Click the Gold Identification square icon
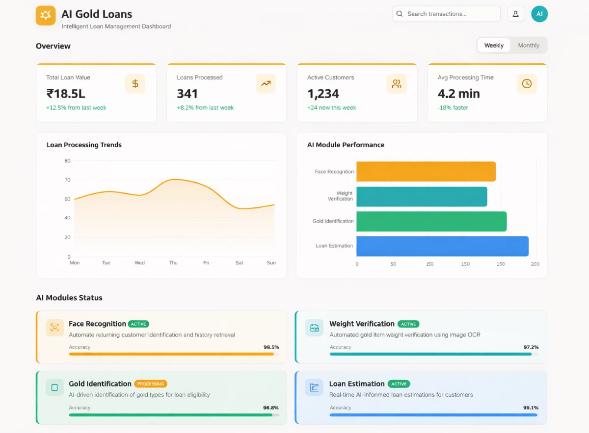The height and width of the screenshot is (433, 589). point(54,387)
